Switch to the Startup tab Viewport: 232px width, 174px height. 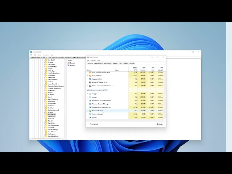[x=115, y=63]
